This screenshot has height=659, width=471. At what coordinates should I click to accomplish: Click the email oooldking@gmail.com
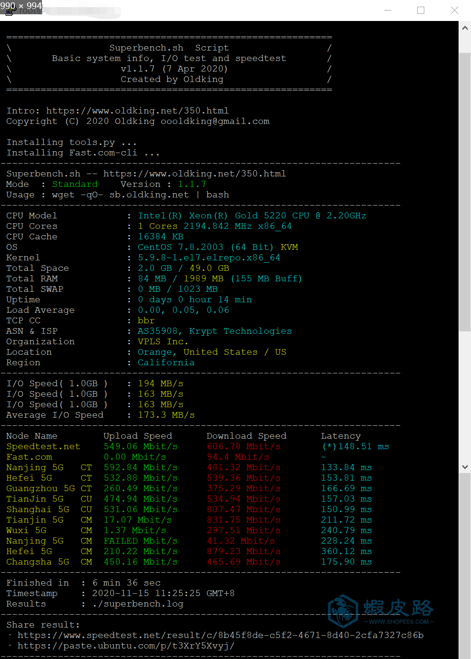pos(215,121)
